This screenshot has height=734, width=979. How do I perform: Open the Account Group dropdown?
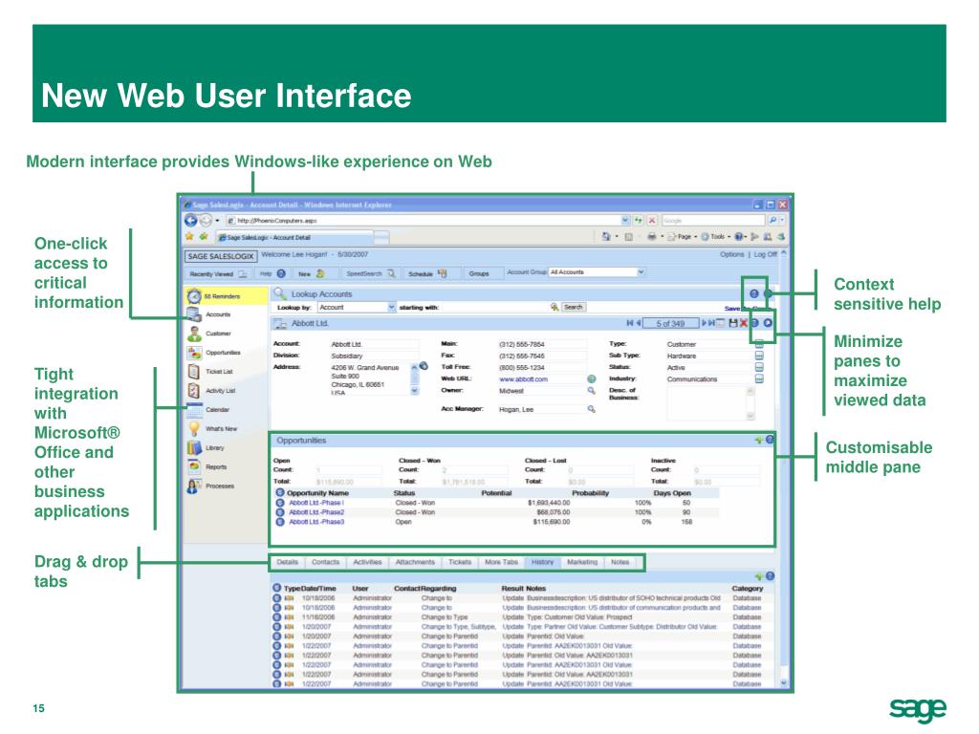tap(641, 272)
